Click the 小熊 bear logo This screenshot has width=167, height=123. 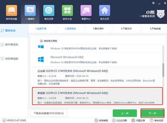pyautogui.click(x=161, y=14)
